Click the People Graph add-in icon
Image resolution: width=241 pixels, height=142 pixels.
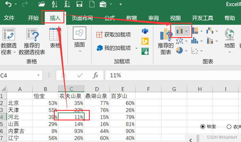pos(145,51)
